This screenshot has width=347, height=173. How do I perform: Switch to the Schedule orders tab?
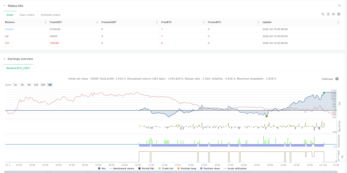(50, 15)
